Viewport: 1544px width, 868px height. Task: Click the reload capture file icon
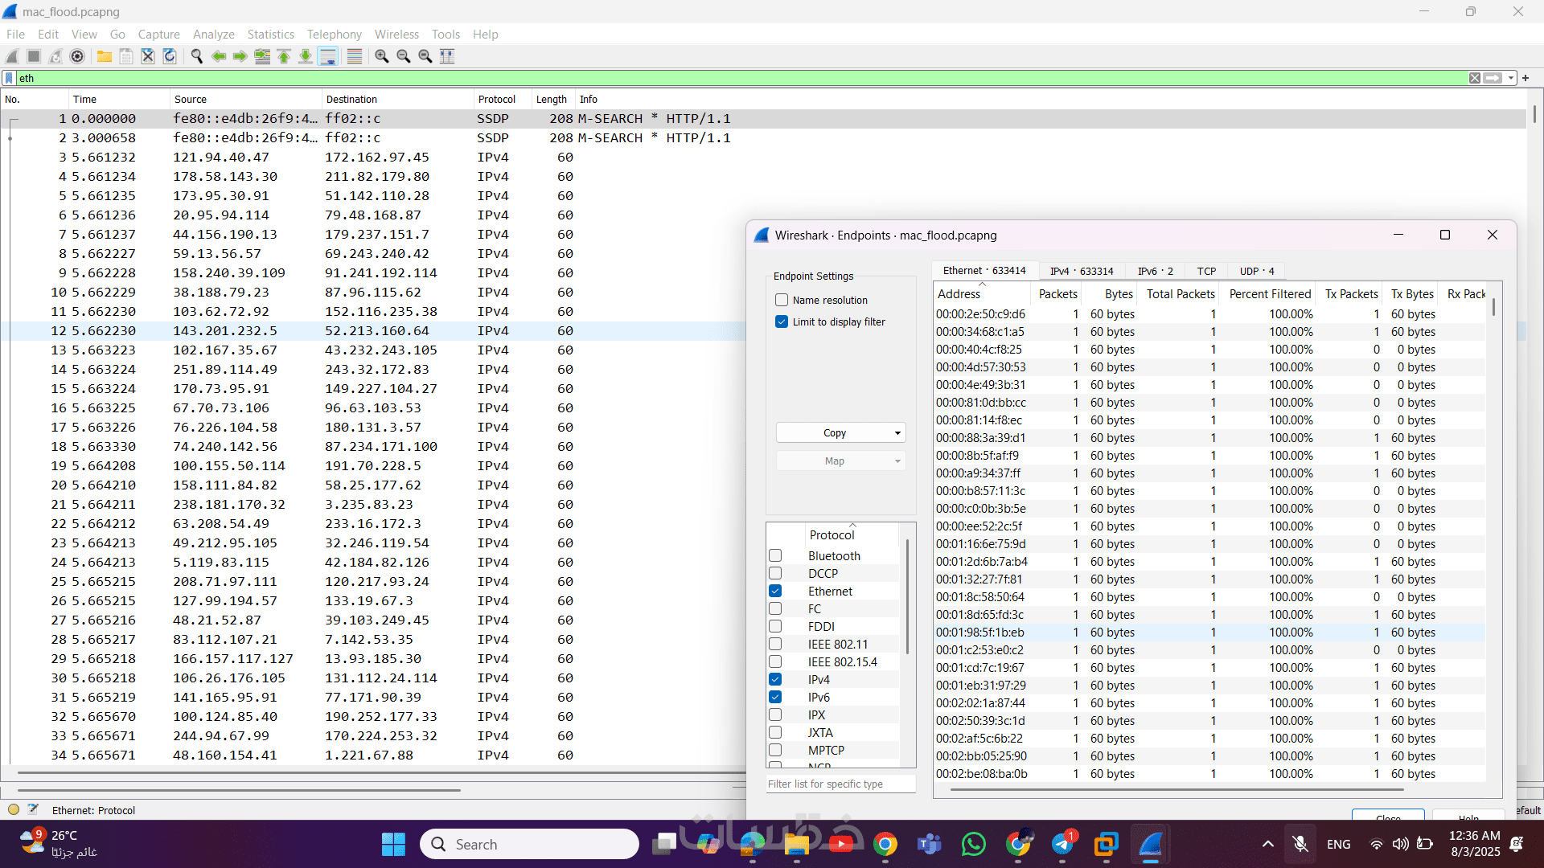tap(170, 56)
